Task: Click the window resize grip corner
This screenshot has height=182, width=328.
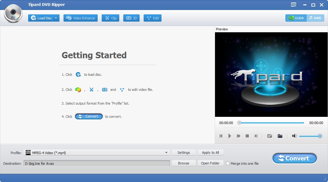Action: [325, 179]
